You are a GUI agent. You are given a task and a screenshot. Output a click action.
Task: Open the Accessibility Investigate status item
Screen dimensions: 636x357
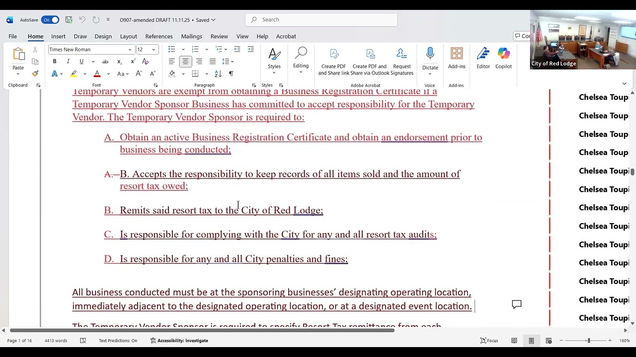point(179,341)
